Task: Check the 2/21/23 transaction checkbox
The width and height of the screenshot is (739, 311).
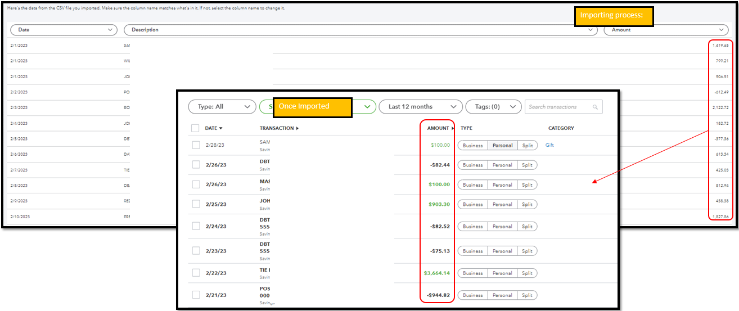Action: point(196,295)
